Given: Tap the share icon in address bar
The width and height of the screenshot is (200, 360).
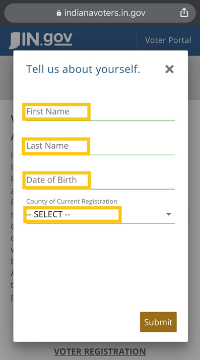Looking at the screenshot, I should tap(184, 13).
